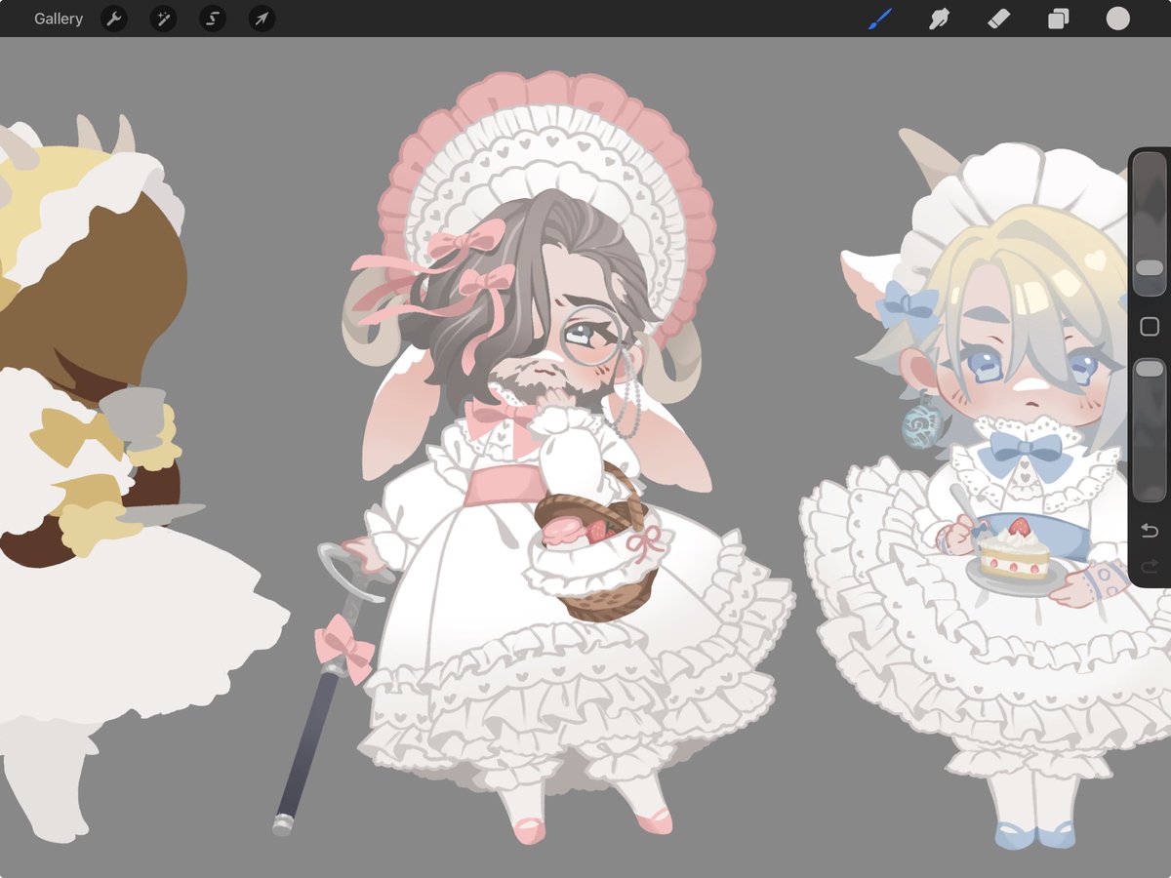The image size is (1171, 878).
Task: Open the Layers panel
Action: (x=1058, y=19)
